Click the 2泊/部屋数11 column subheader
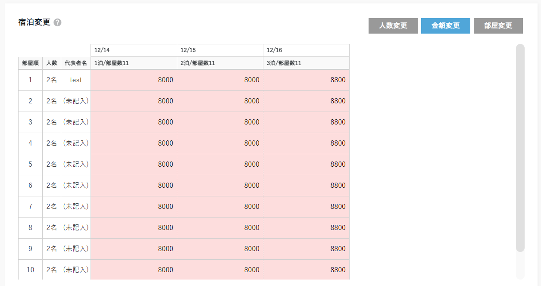 coord(220,63)
